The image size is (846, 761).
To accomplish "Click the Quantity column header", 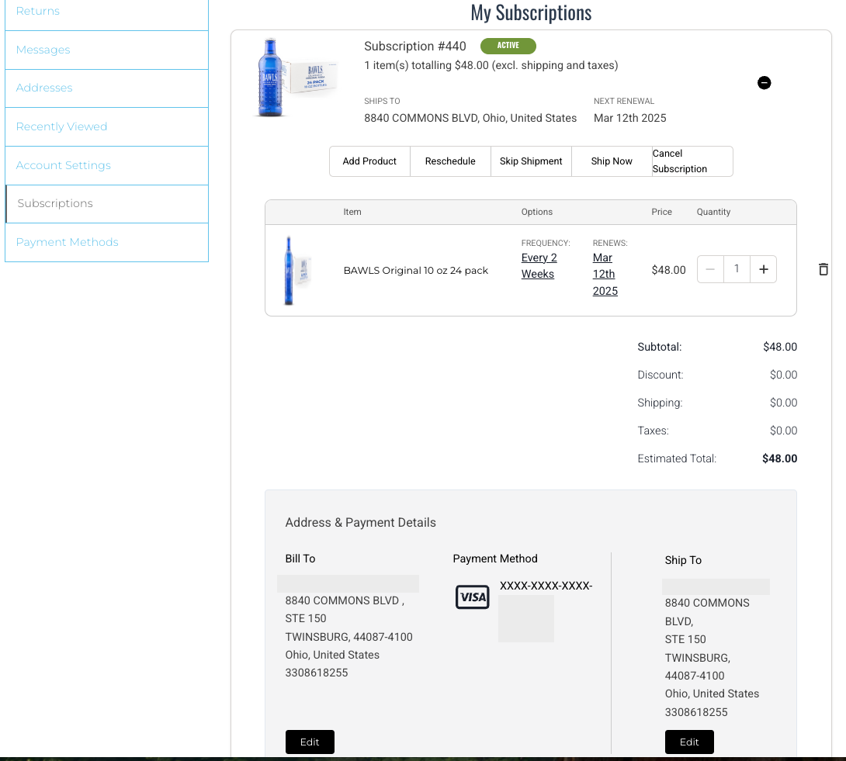I will 713,212.
